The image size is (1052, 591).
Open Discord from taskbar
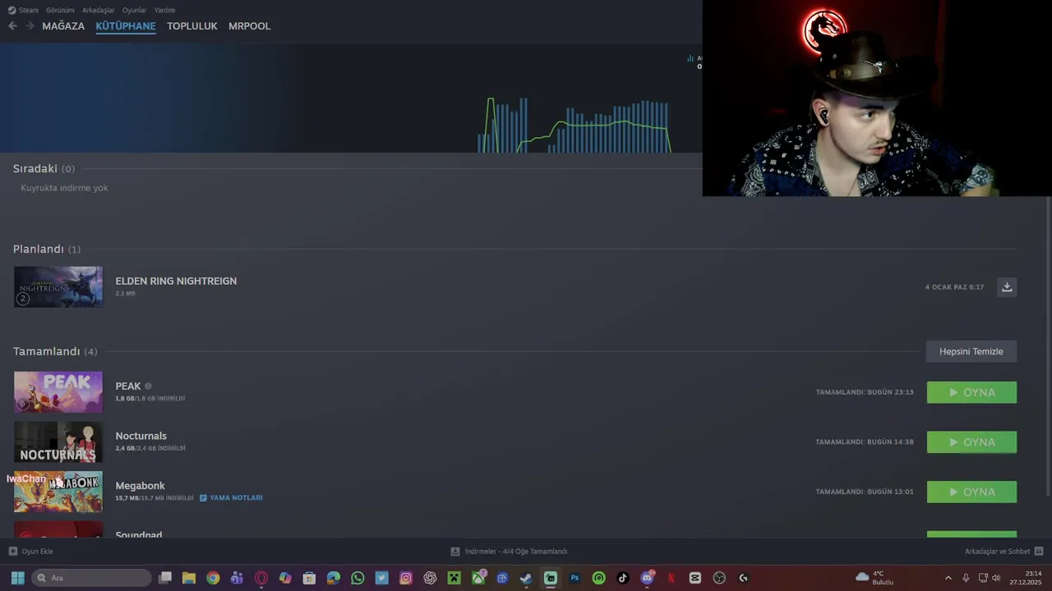647,578
